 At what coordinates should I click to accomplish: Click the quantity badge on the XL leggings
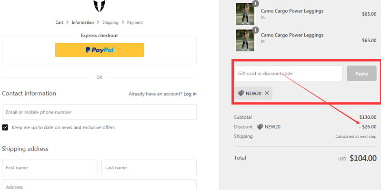[x=256, y=4]
